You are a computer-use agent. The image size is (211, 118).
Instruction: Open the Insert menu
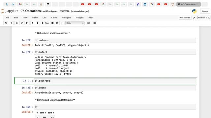[x=35, y=17]
